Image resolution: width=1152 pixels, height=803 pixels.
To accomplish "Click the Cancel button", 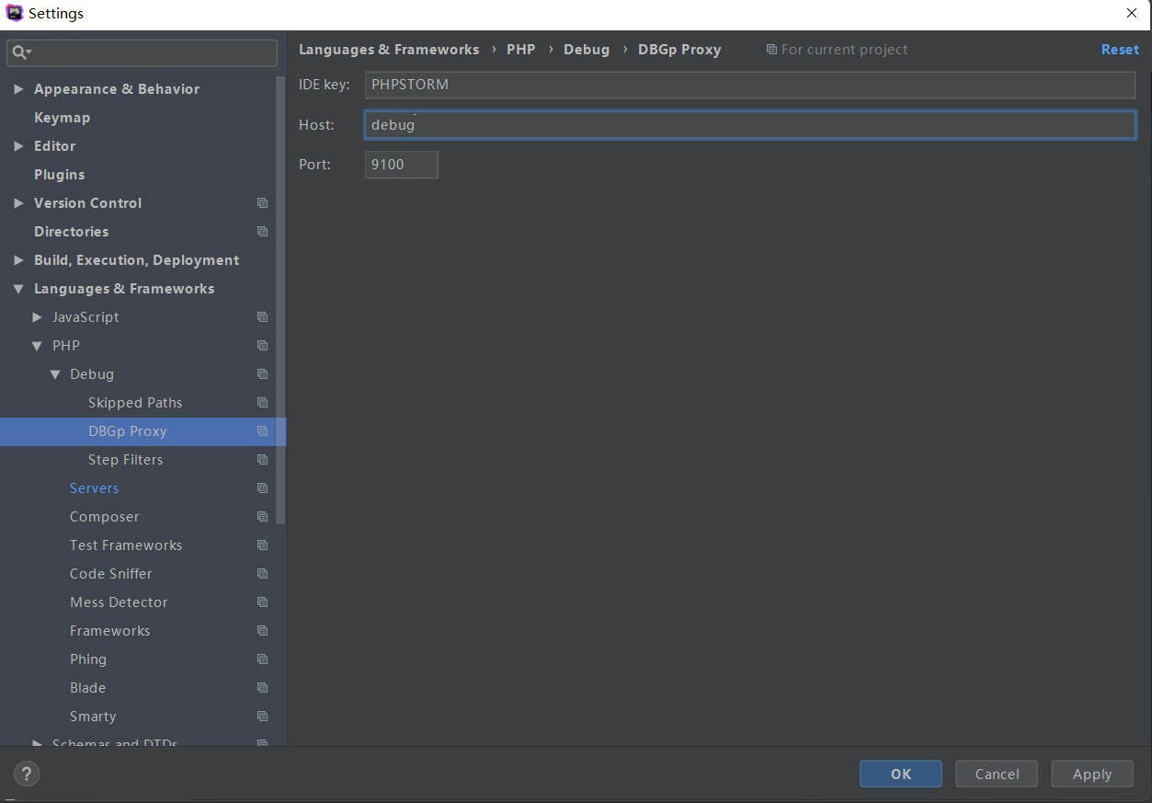I will click(997, 774).
